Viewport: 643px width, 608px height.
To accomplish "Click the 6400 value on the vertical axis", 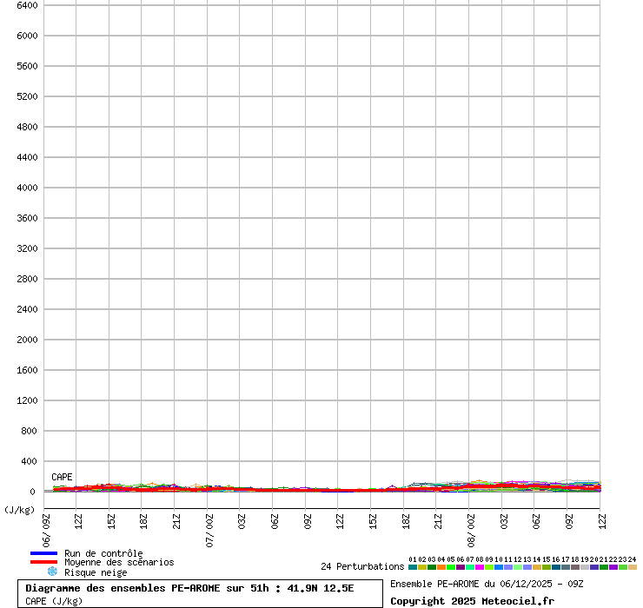I will (27, 5).
